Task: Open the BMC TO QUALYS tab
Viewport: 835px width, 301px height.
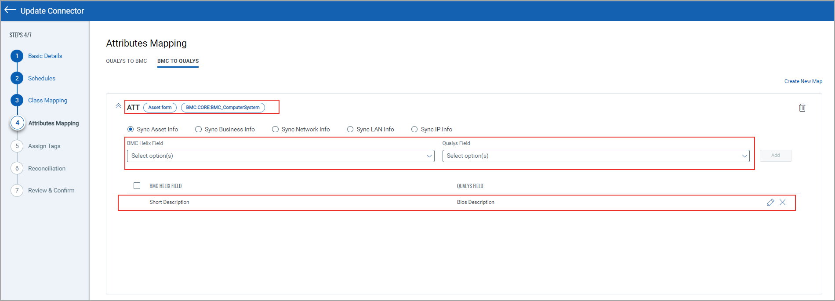Action: (178, 61)
